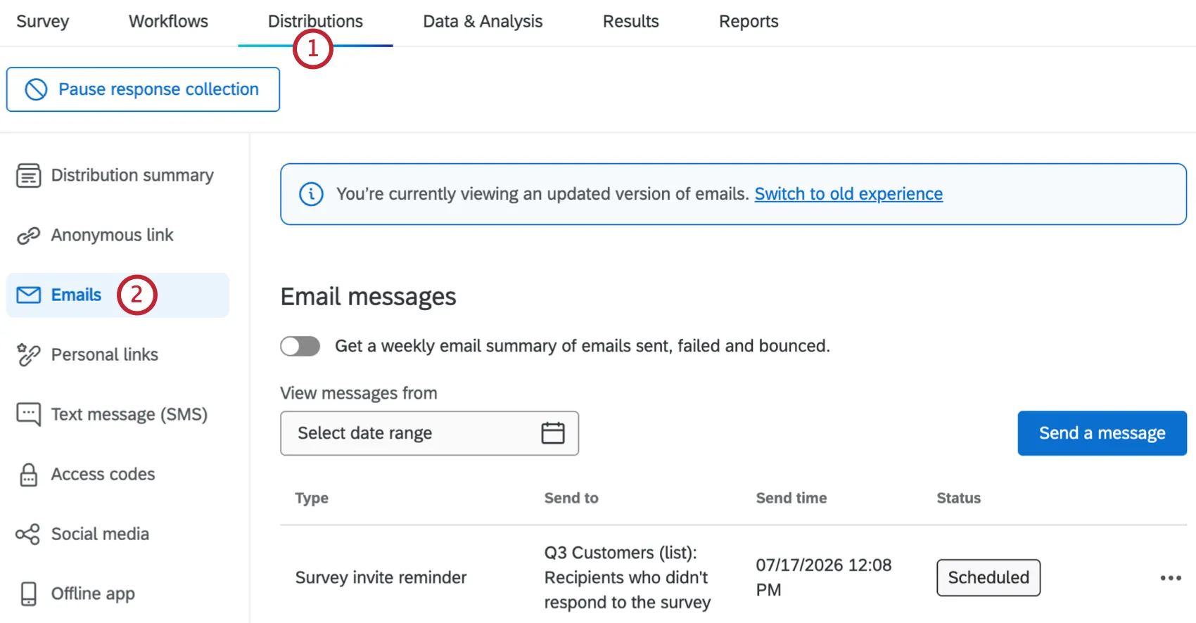Click the Text message speech bubble icon
Viewport: 1196px width, 623px height.
point(29,415)
